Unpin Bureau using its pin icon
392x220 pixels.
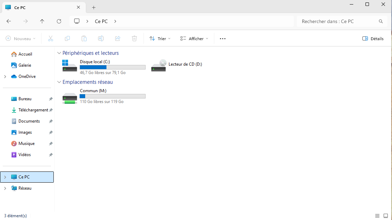pyautogui.click(x=51, y=99)
